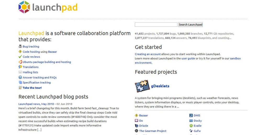The width and height of the screenshot is (268, 135).
Task: Click the tour icon beside Take the tour
Action: [x=20, y=88]
